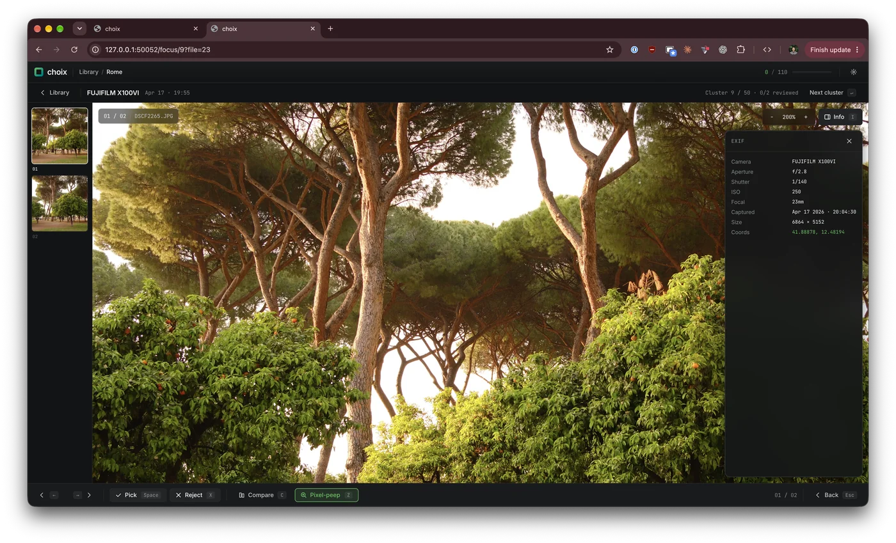Screen dimensions: 896x543
Task: Switch to the first choix browser tab
Action: click(x=146, y=29)
